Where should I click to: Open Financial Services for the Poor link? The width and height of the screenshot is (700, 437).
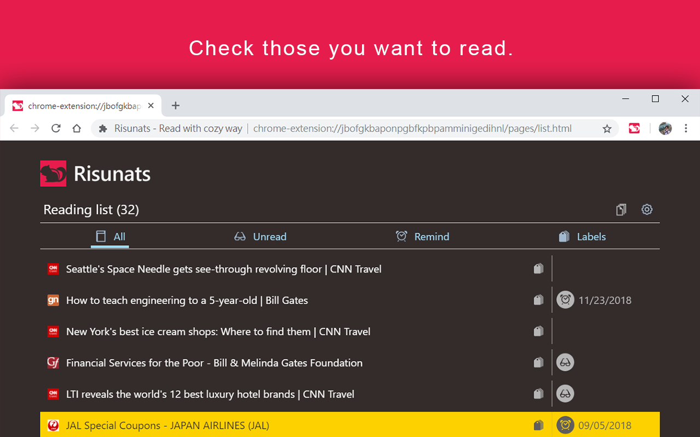tap(214, 362)
